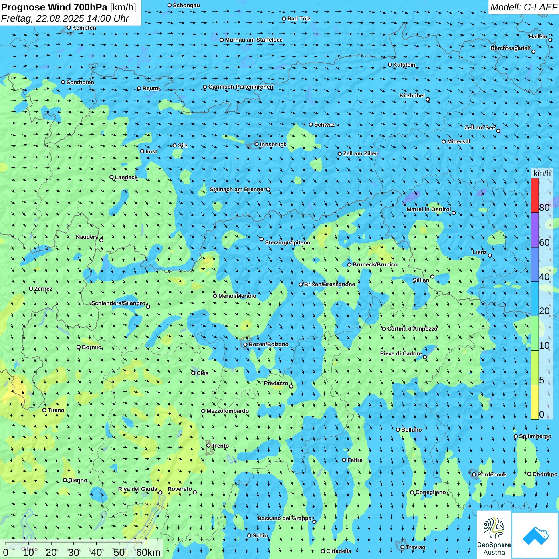
Task: Click the Schlanders/Silandro label
Action: (x=119, y=303)
